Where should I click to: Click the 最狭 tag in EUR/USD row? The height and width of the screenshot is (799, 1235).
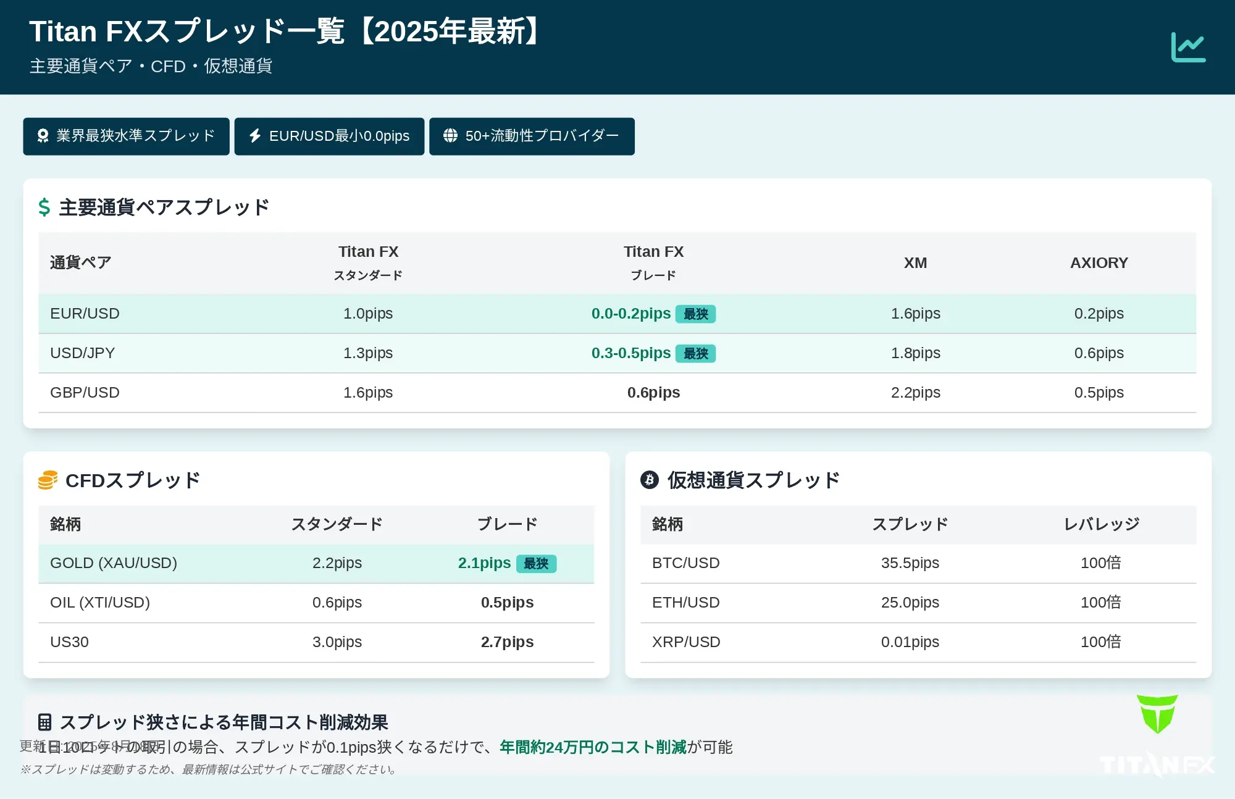point(695,314)
